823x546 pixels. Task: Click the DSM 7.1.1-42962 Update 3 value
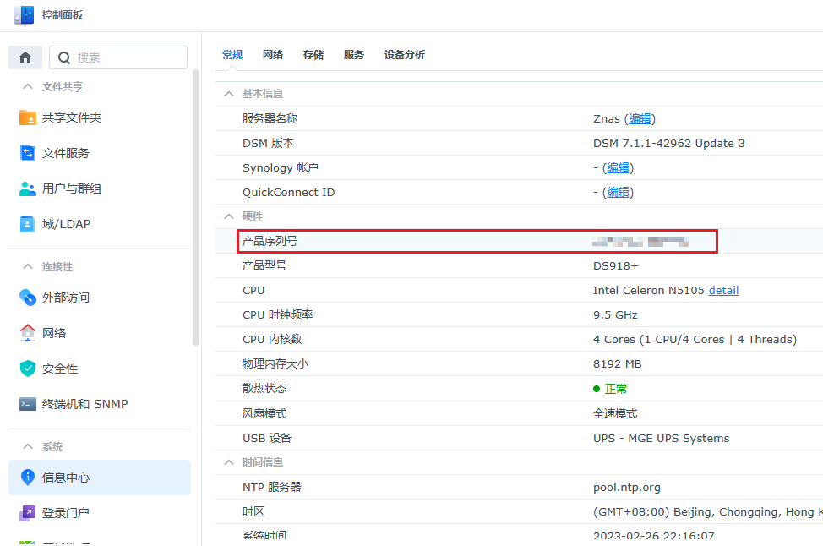pos(668,144)
